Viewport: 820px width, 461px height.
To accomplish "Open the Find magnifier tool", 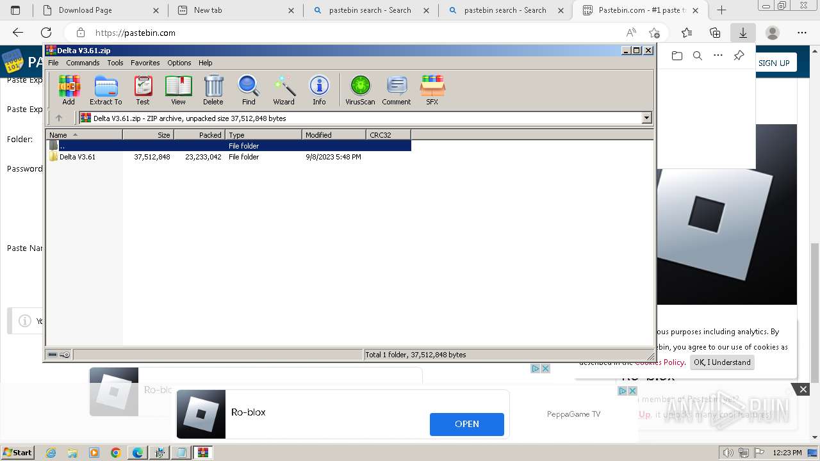I will coord(249,90).
